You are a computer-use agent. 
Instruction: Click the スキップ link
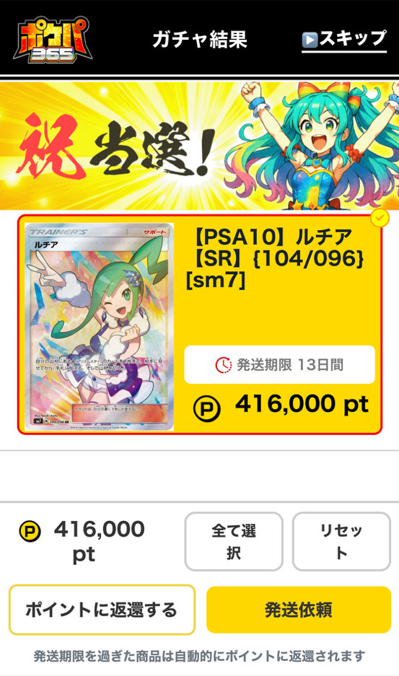tap(343, 39)
